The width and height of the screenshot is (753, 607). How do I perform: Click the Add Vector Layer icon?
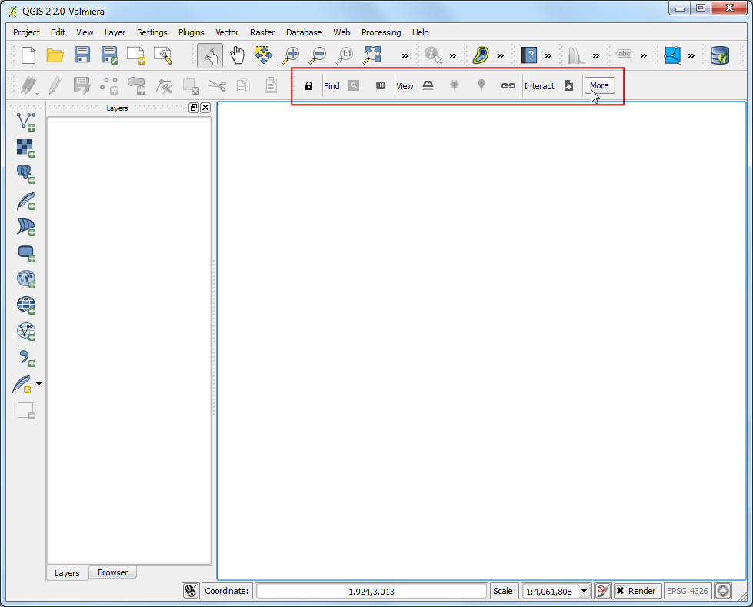26,121
